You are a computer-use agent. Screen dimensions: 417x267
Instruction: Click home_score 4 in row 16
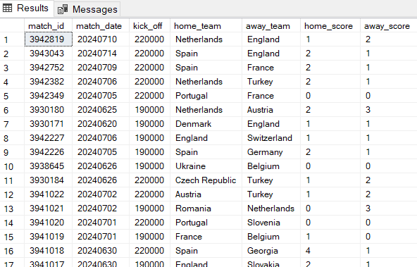(x=330, y=251)
